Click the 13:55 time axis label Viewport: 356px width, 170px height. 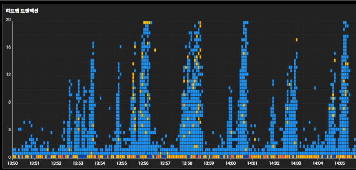coord(122,163)
